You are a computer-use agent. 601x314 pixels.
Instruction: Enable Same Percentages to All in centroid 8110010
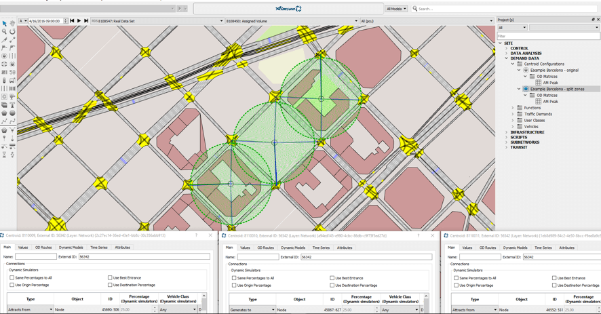[234, 278]
